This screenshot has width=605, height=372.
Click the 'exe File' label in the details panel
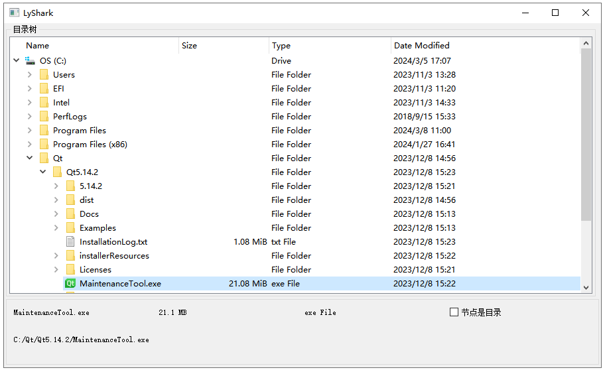click(x=320, y=312)
